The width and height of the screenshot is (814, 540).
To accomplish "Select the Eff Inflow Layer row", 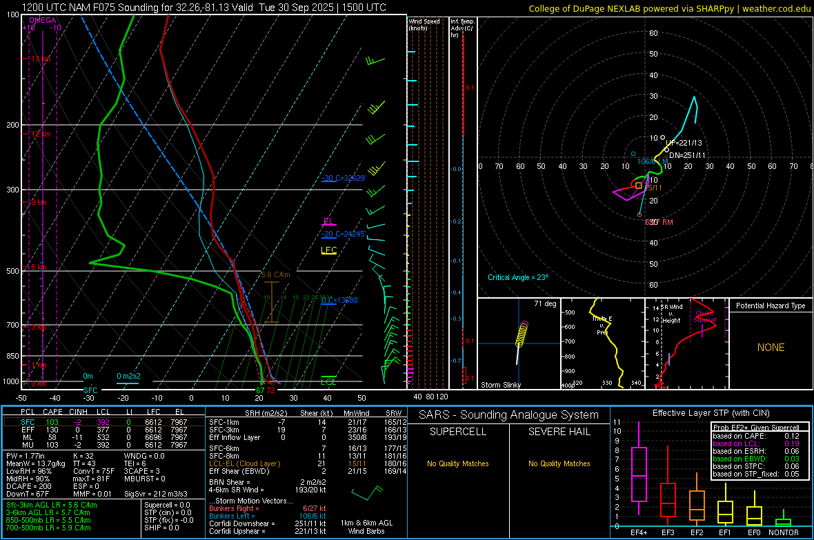I will point(308,437).
